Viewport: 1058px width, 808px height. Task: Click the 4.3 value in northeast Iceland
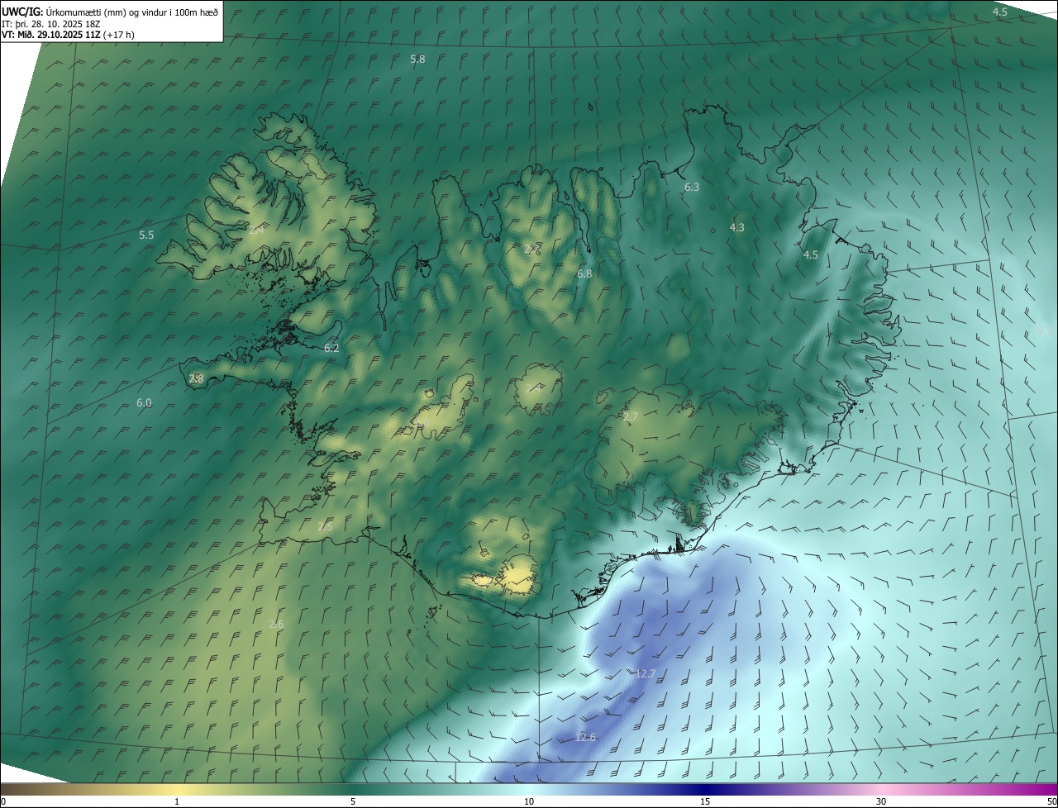(x=737, y=227)
